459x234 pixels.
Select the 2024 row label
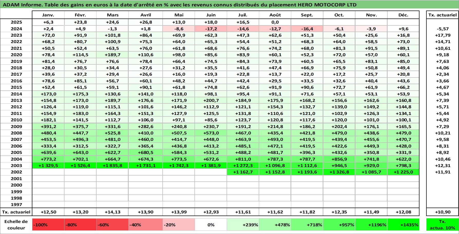point(16,29)
